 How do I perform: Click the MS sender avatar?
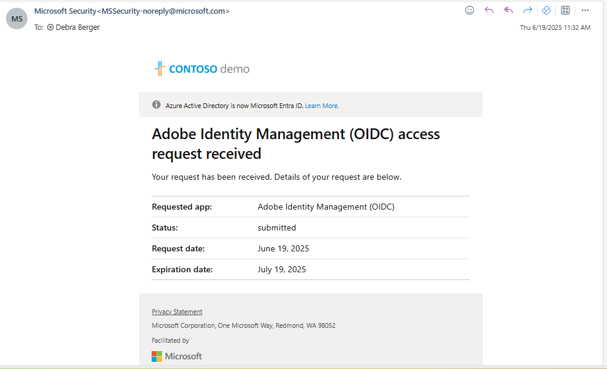tap(17, 19)
